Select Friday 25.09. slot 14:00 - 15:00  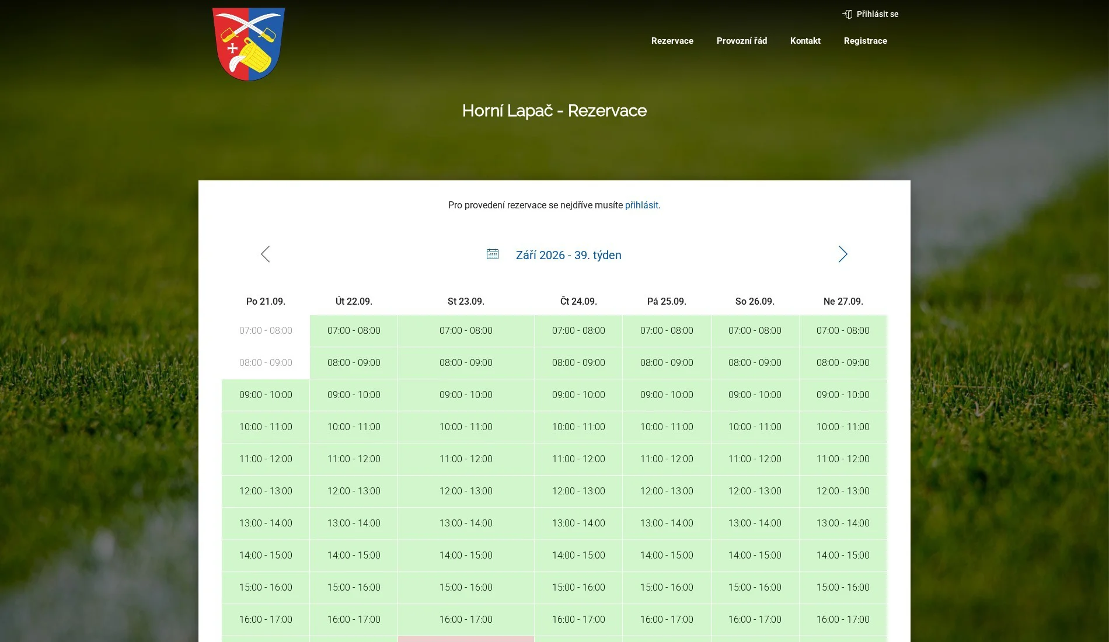tap(667, 556)
